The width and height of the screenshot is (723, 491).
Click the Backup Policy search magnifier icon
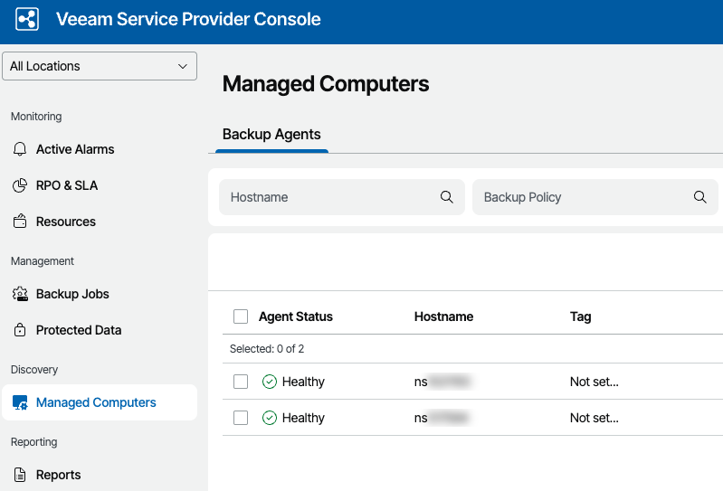coord(700,197)
